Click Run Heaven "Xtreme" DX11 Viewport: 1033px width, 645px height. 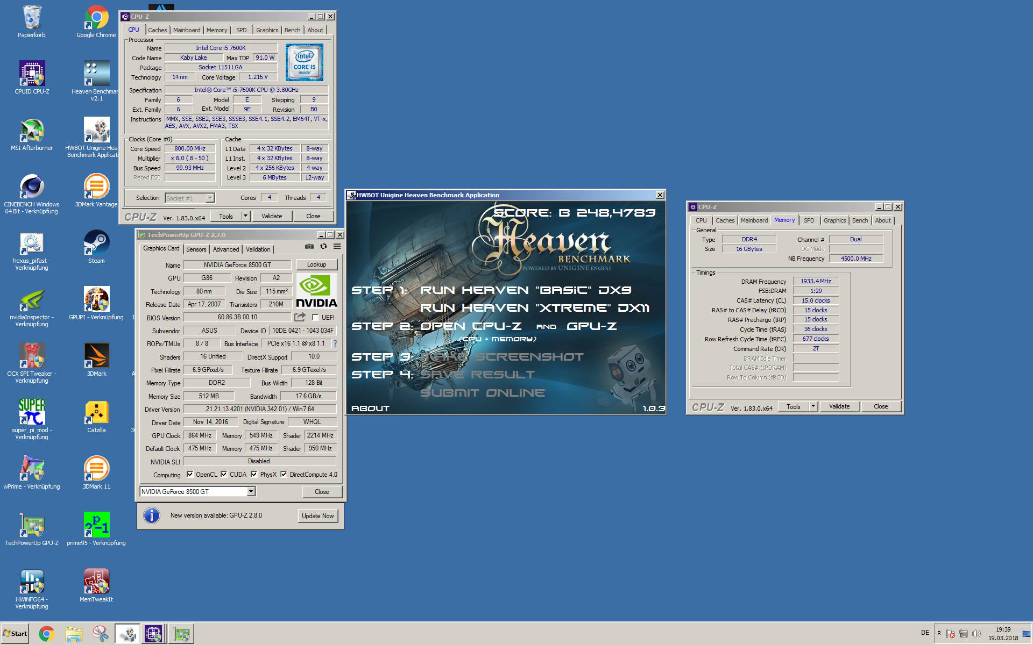point(535,307)
